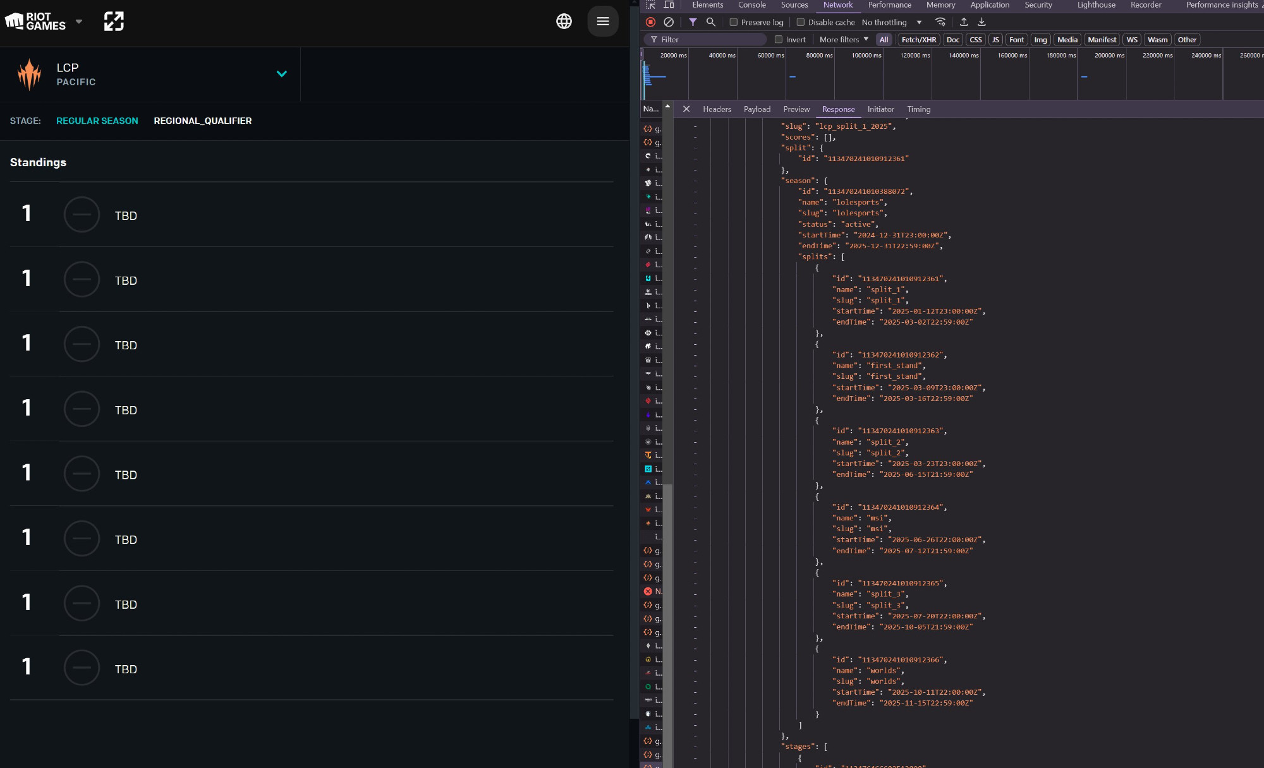The height and width of the screenshot is (768, 1264).
Task: Collapse the "splits" array fold marker
Action: click(695, 256)
